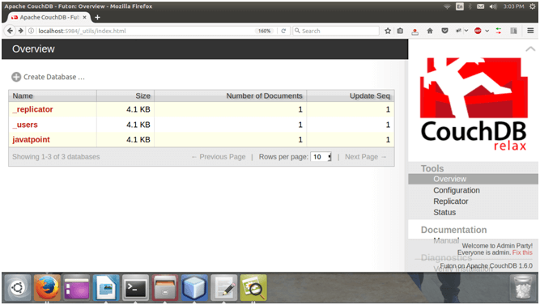
Task: Open the system settings gear in top bar
Action: 532,6
